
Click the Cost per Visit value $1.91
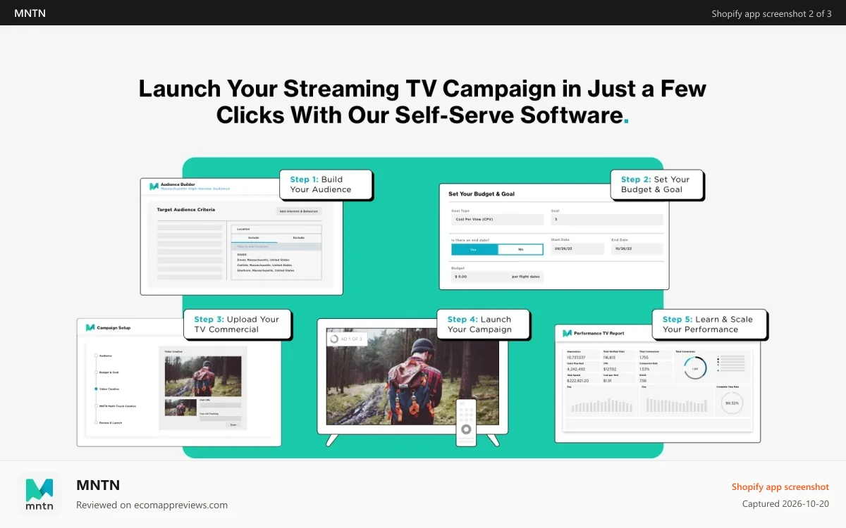608,381
